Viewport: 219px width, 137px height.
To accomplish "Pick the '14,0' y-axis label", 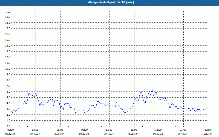I will (8, 45).
